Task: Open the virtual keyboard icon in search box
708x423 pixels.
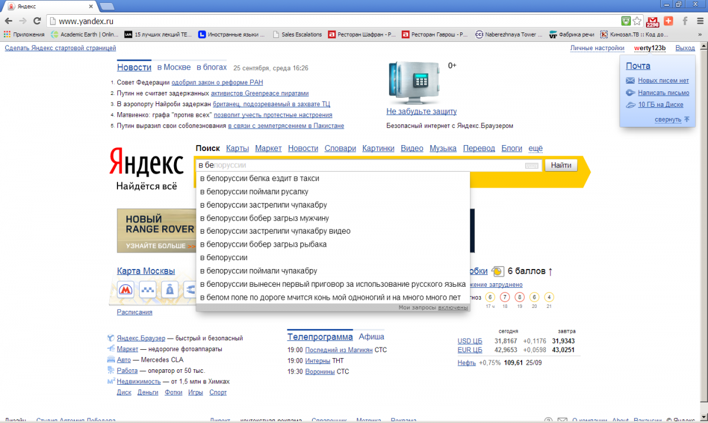Action: (532, 166)
